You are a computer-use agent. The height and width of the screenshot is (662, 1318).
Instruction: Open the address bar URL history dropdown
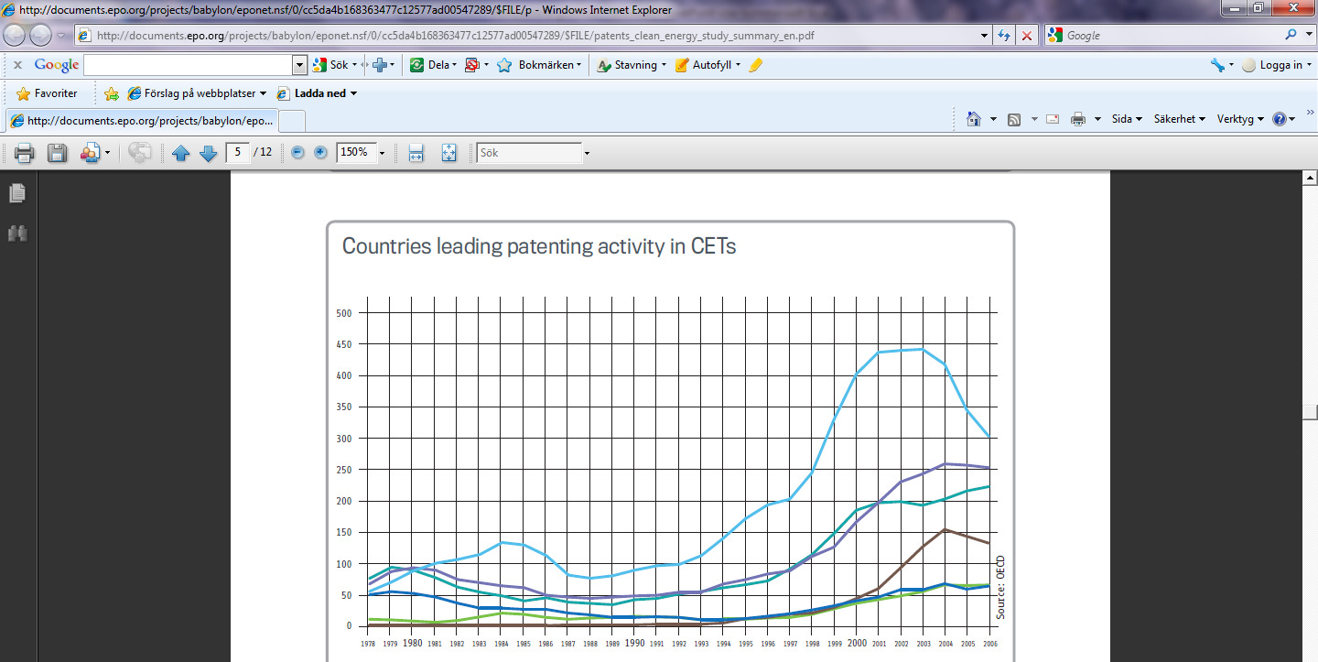click(985, 36)
